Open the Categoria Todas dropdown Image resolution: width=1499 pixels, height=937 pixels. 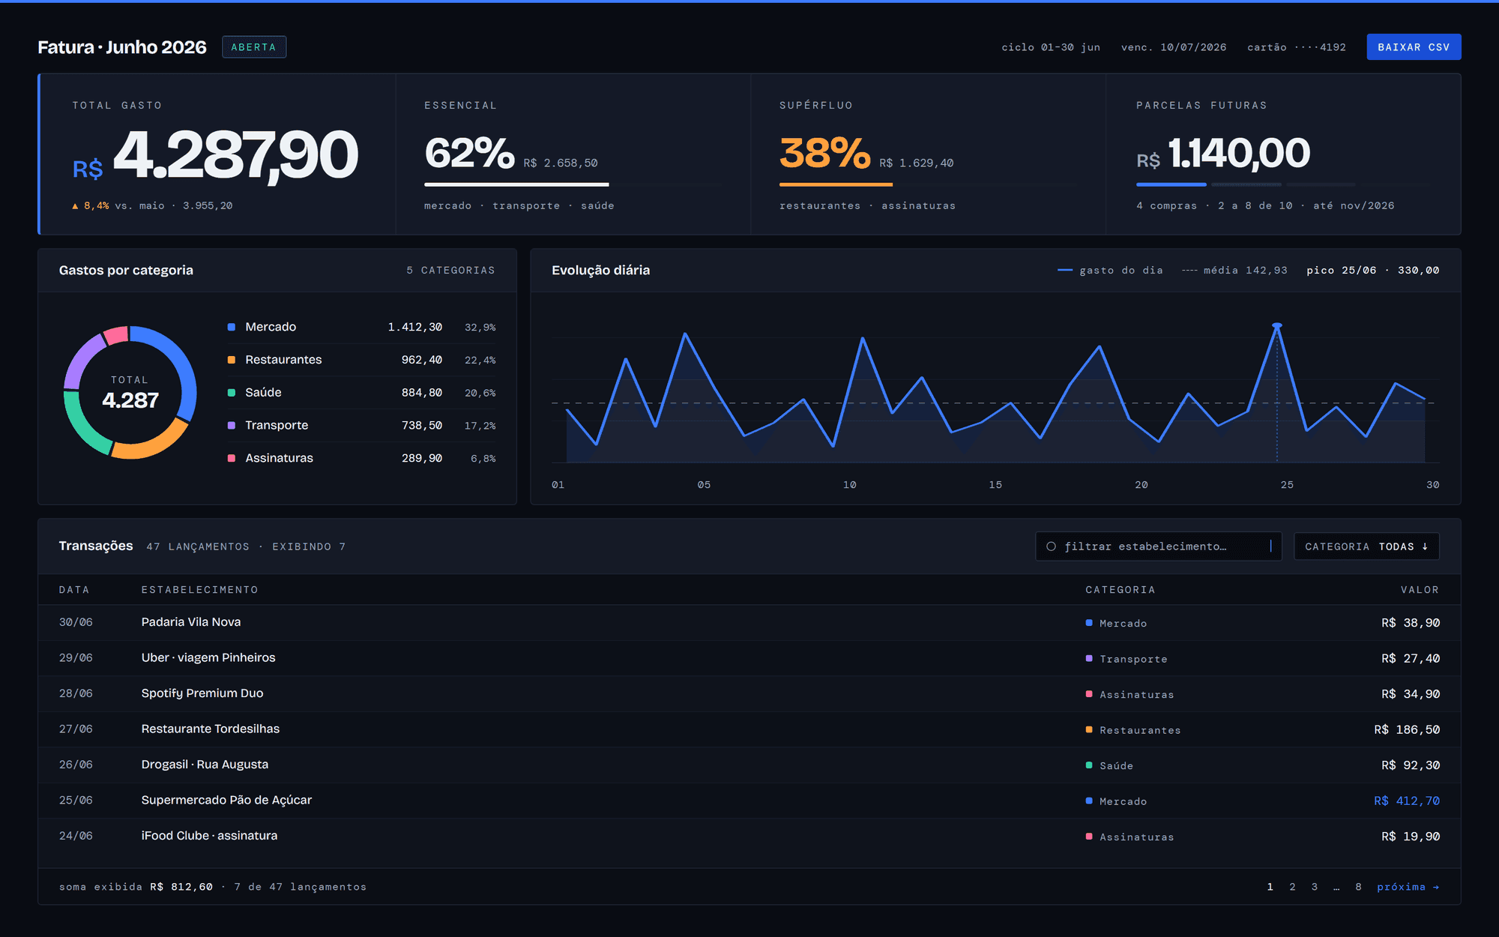coord(1366,546)
